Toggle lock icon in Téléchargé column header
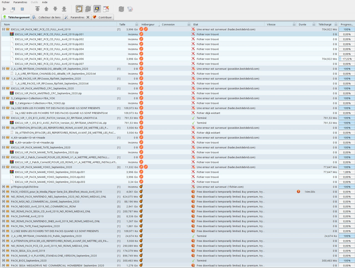The image size is (355, 268). [x=336, y=24]
